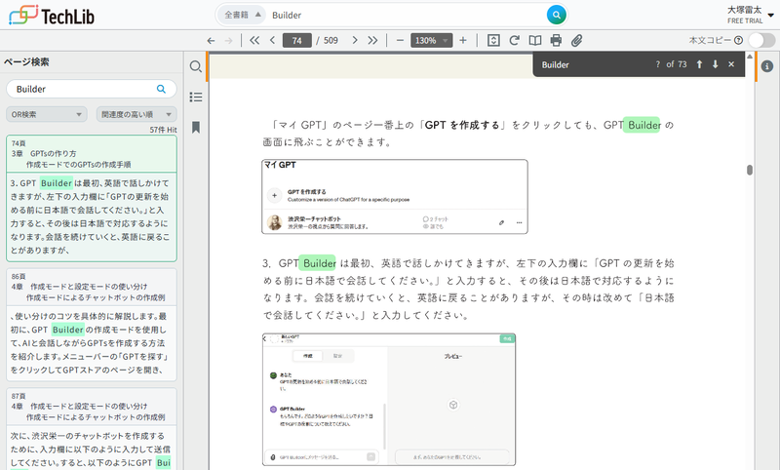Viewport: 780px width, 470px height.
Task: Click the 57件 Hit count
Action: [x=163, y=130]
